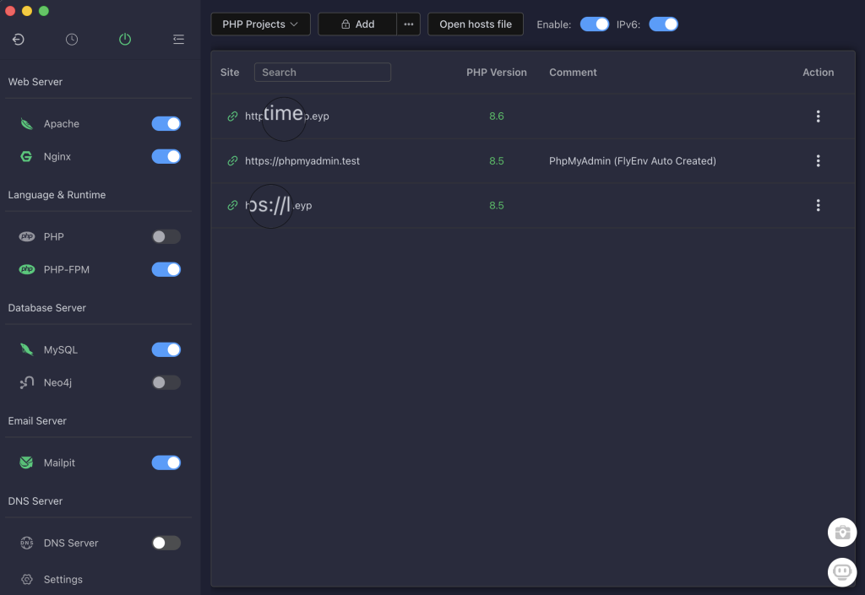Open the robot assistant floating button
865x595 pixels.
pos(842,572)
